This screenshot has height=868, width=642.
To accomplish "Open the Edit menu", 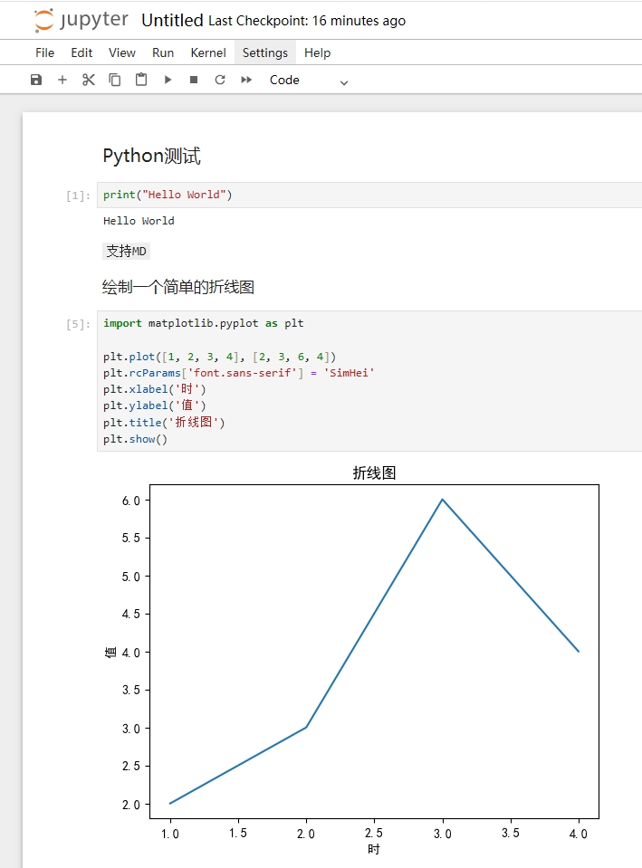I will click(x=81, y=52).
